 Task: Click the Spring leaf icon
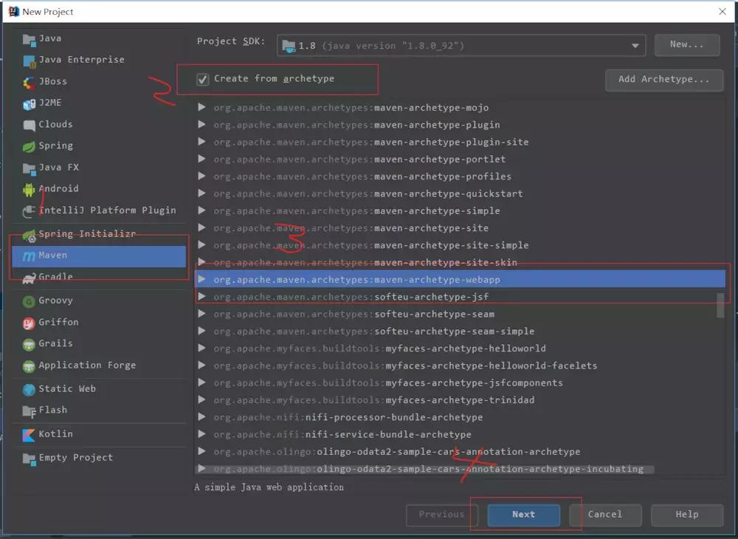point(30,146)
